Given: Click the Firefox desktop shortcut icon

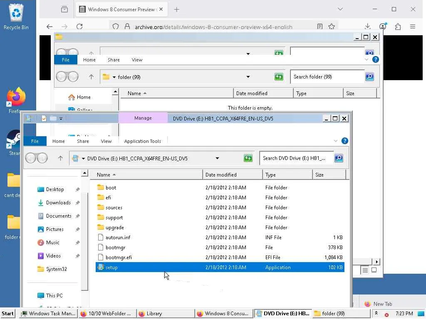Looking at the screenshot, I should (x=16, y=97).
